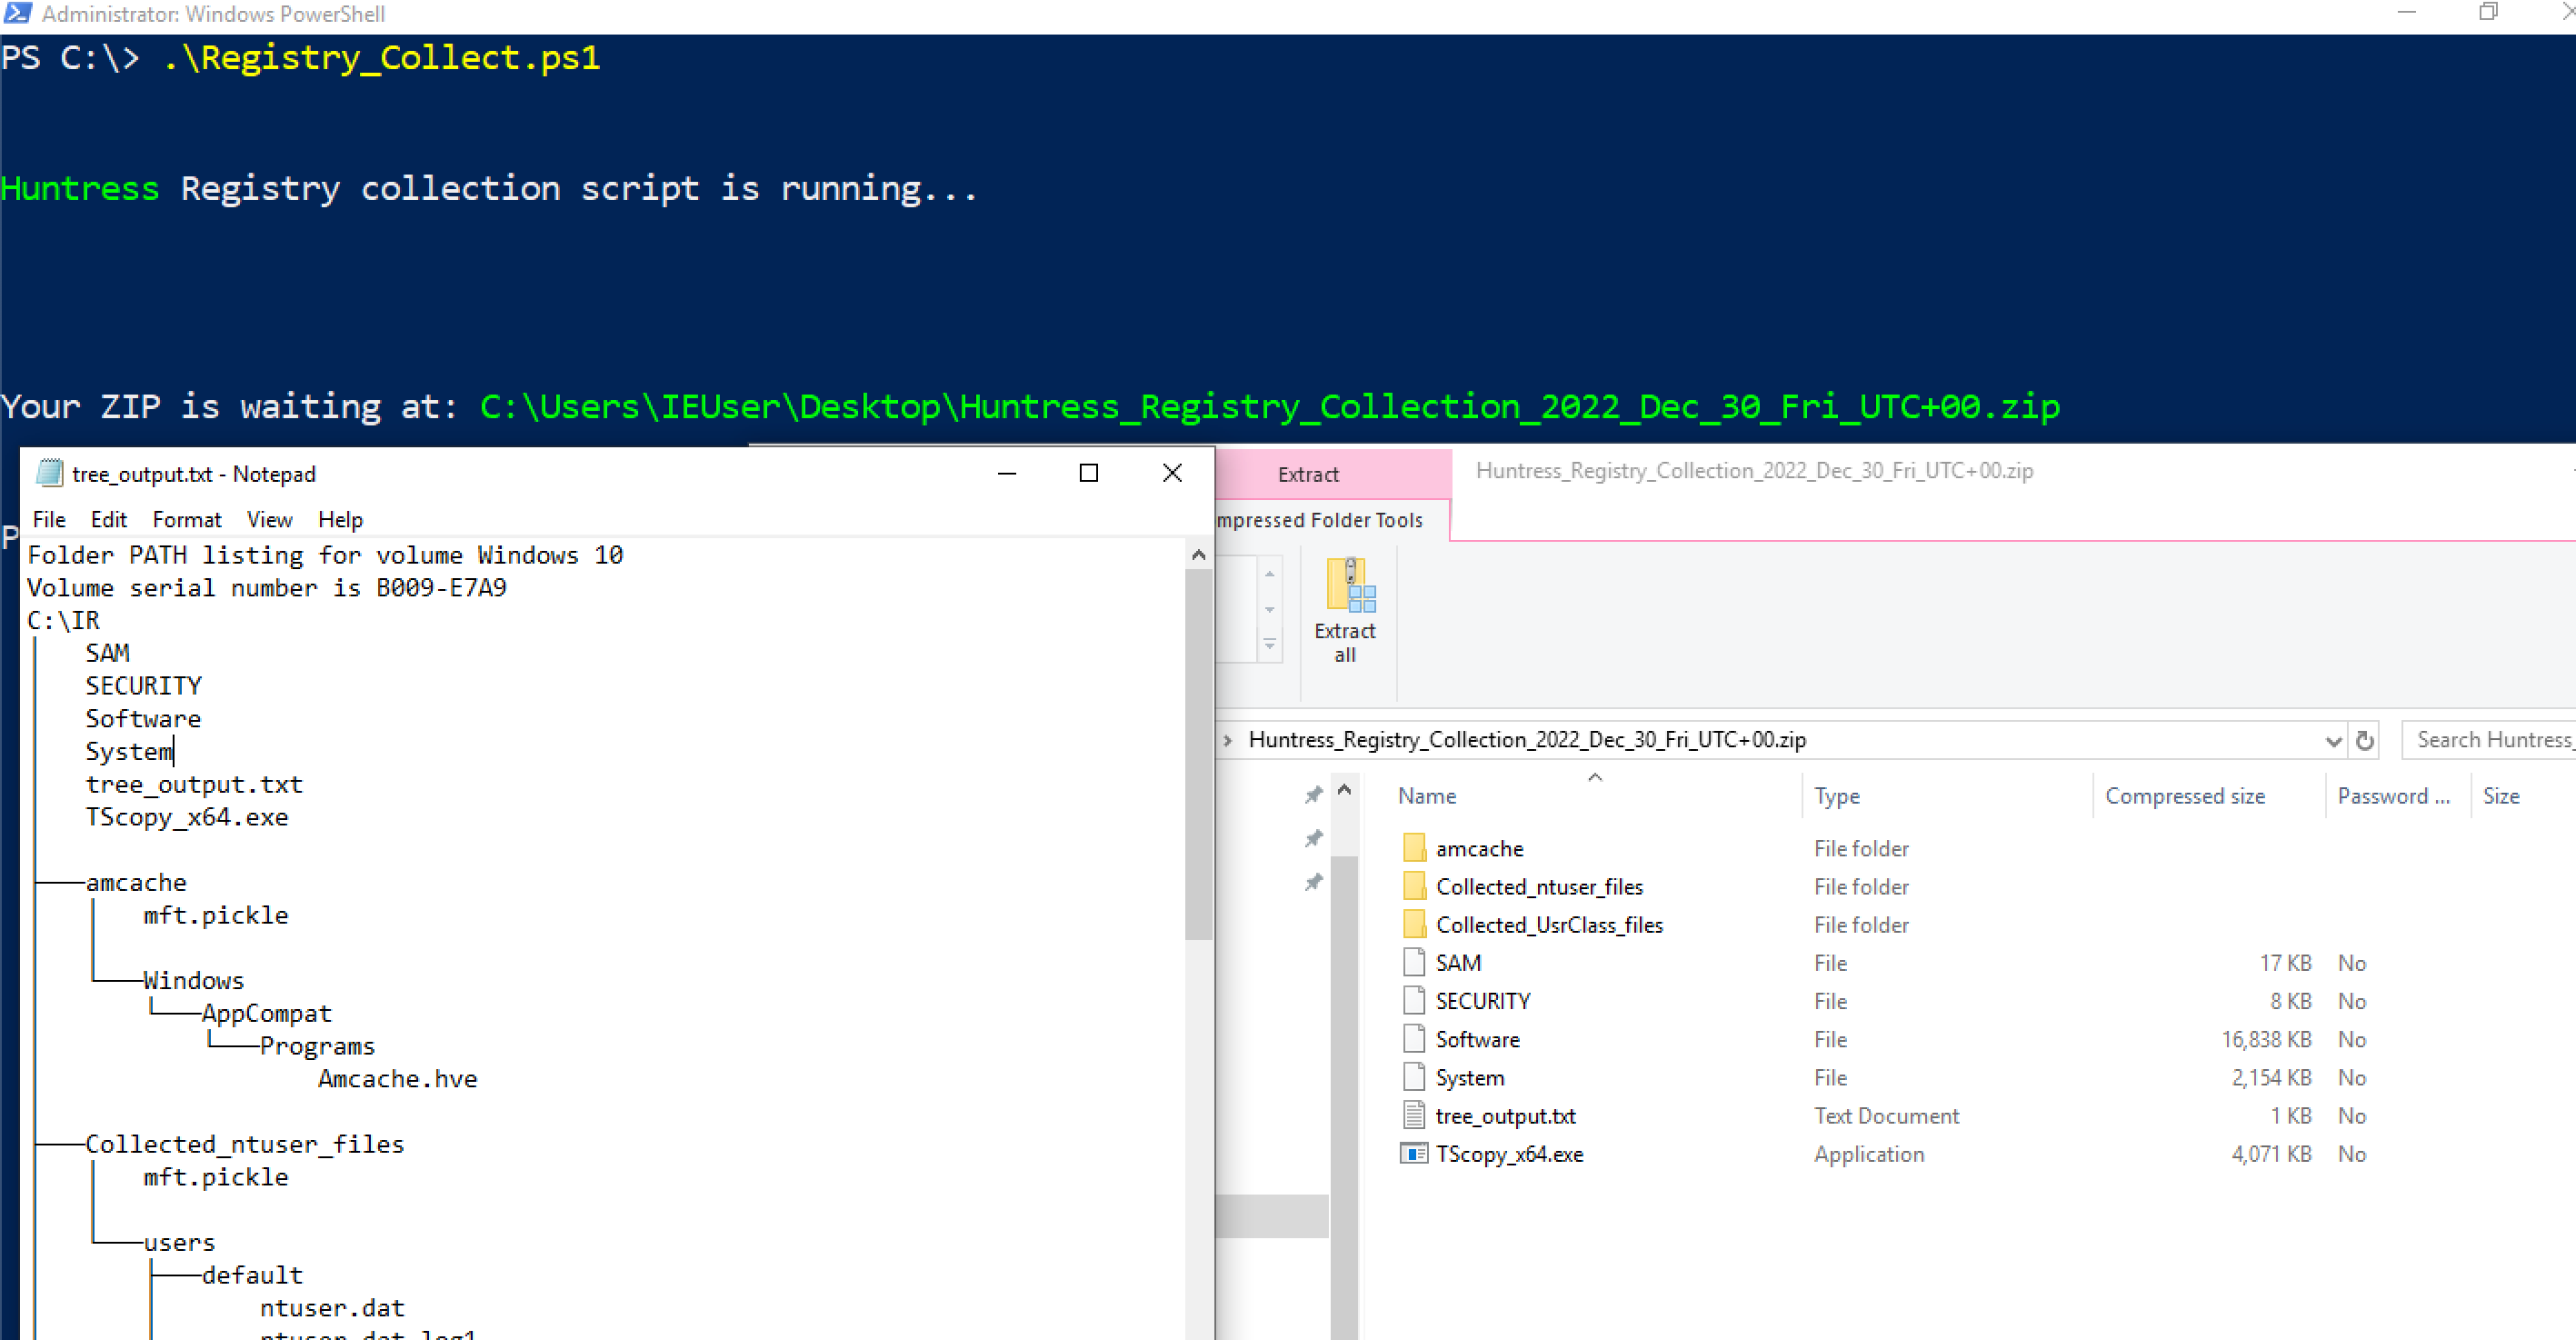Click the breadcrumb chevron before zip name
This screenshot has width=2576, height=1340.
tap(1228, 741)
